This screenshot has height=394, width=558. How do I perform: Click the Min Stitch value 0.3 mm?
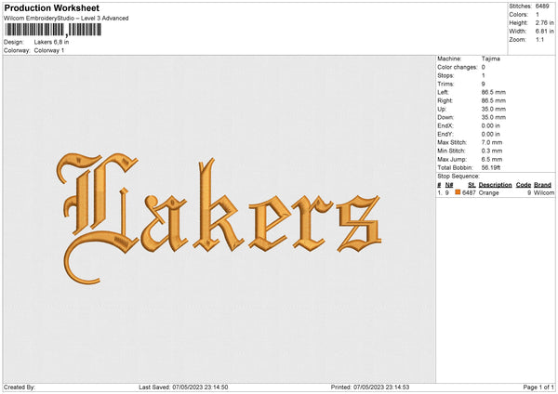(492, 151)
